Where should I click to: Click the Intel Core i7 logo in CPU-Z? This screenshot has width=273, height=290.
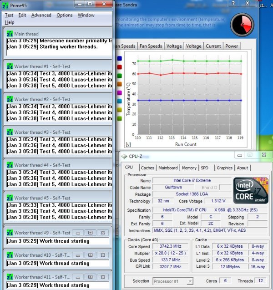point(251,190)
